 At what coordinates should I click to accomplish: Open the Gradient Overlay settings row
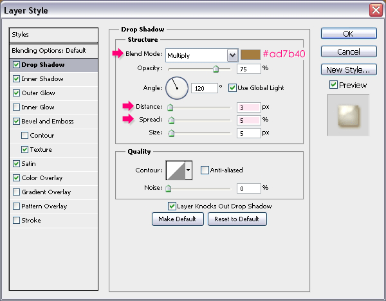[x=53, y=192]
